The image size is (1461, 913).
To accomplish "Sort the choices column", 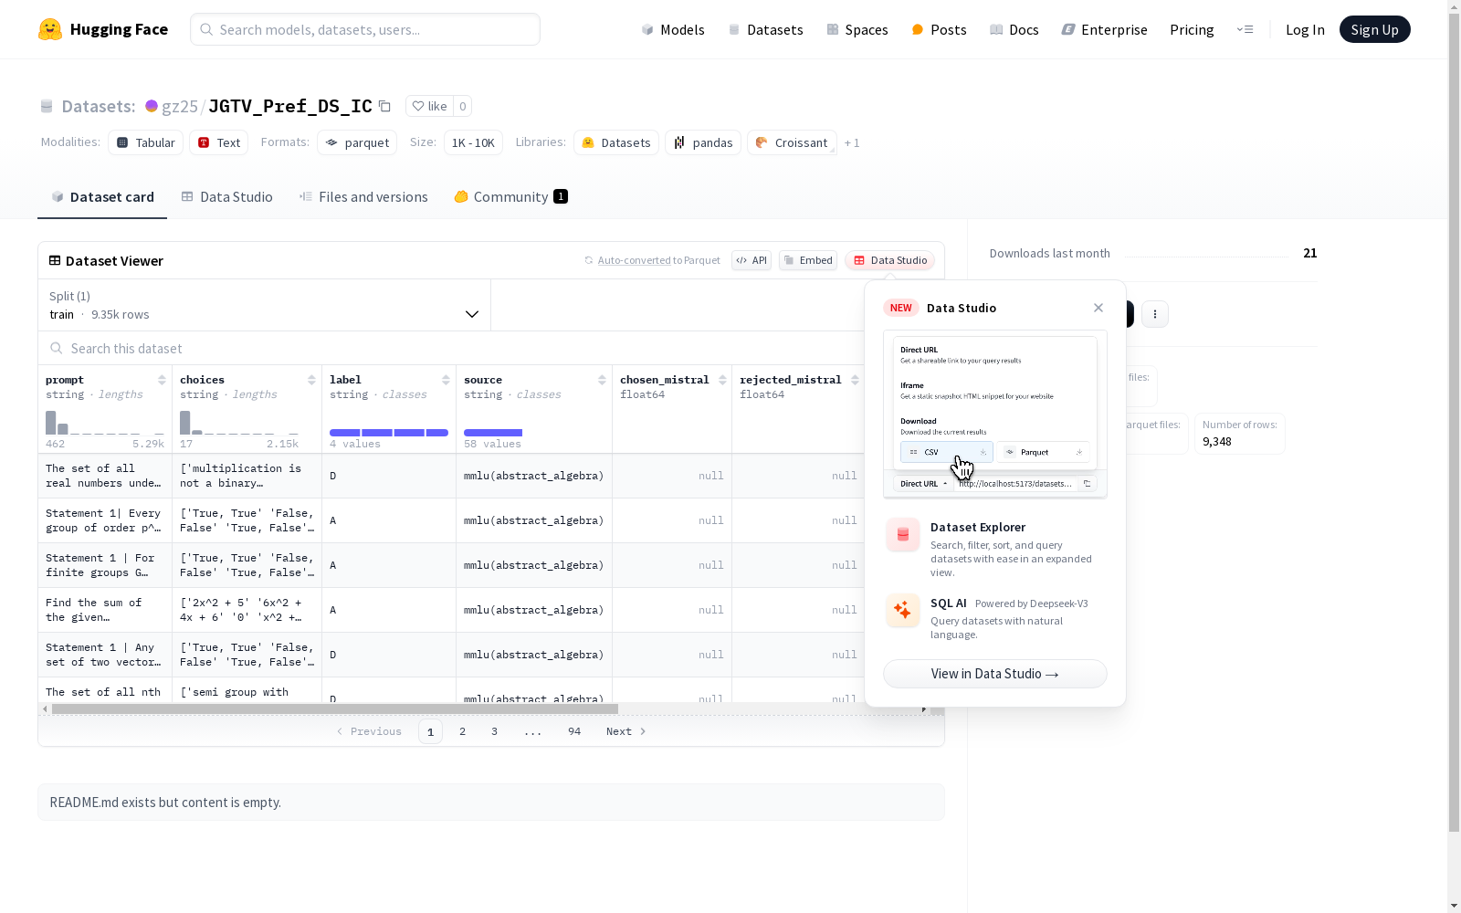I will [x=311, y=380].
